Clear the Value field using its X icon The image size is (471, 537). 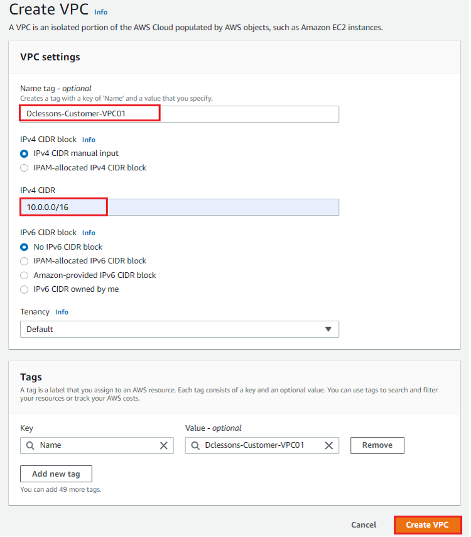click(329, 445)
